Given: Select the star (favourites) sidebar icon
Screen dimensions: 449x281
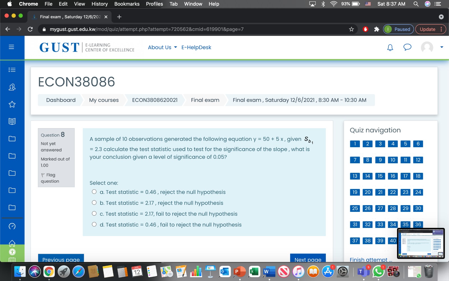Looking at the screenshot, I should 12,104.
